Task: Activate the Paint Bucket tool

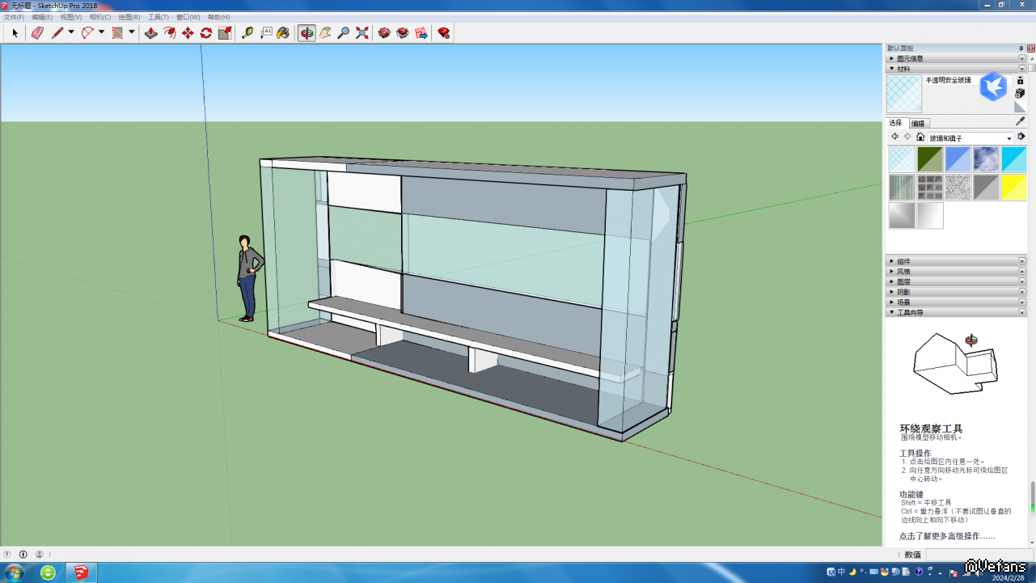Action: pyautogui.click(x=283, y=33)
